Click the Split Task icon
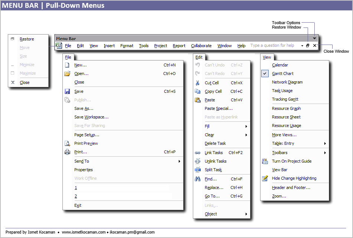Screen dimensions: 353x238 [x=198, y=170]
